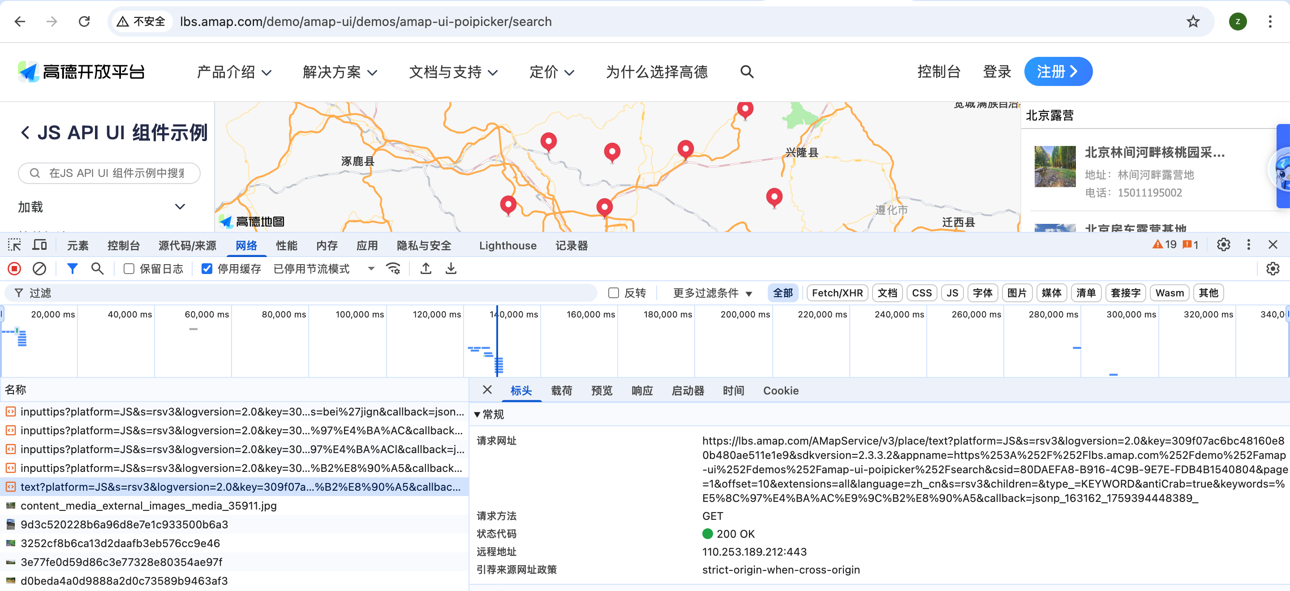
Task: Toggle the network filter funnel icon
Action: click(x=72, y=269)
